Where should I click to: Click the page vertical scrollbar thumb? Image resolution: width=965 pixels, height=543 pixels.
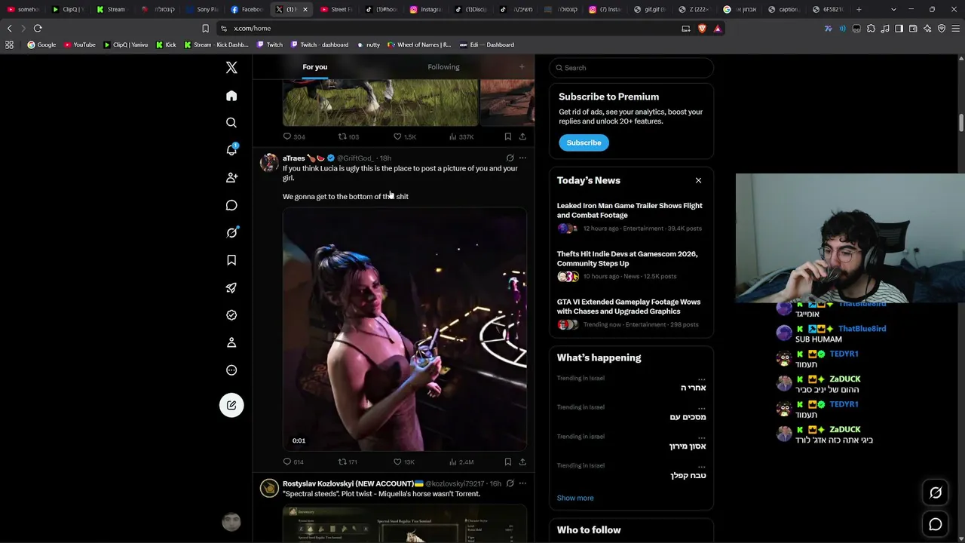point(961,122)
